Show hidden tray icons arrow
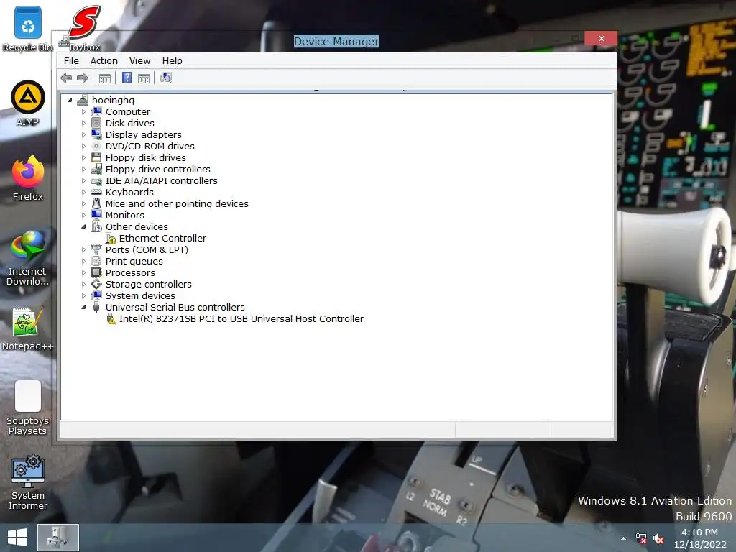Screen dimensions: 736x552 coord(623,538)
